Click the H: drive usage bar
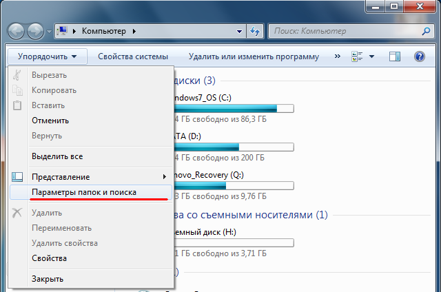The height and width of the screenshot is (292, 441). point(234,243)
